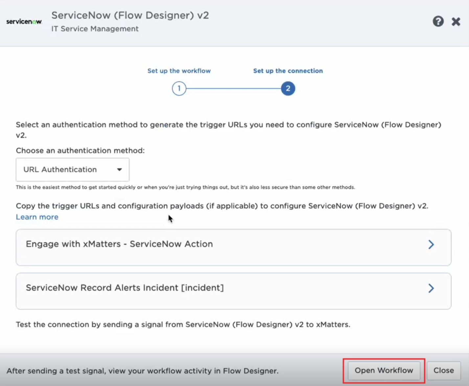
Task: Click the 'ServiceNow (Flow Designer) v2' title
Action: 130,15
